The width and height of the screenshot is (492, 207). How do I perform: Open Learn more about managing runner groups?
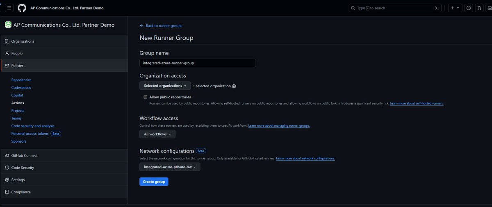(x=279, y=125)
